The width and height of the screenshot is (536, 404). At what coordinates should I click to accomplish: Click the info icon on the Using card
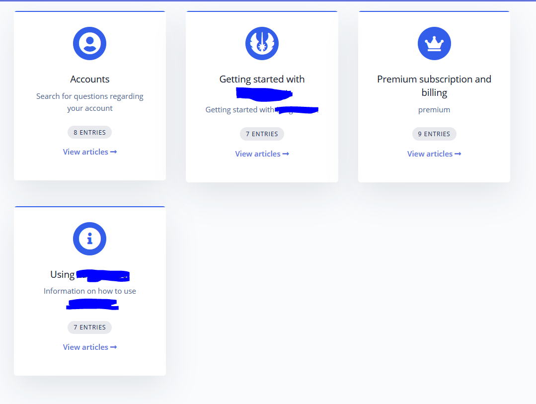click(x=89, y=239)
